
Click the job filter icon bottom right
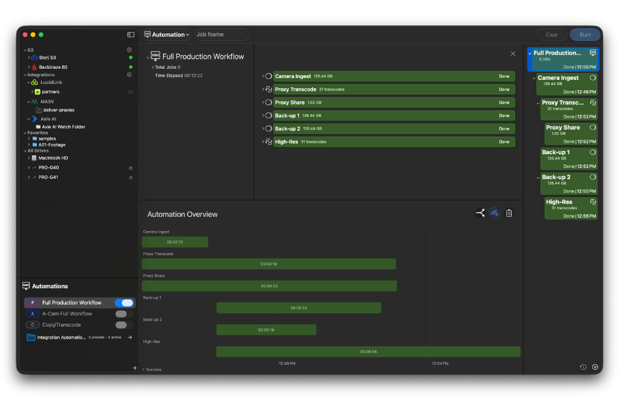(595, 367)
